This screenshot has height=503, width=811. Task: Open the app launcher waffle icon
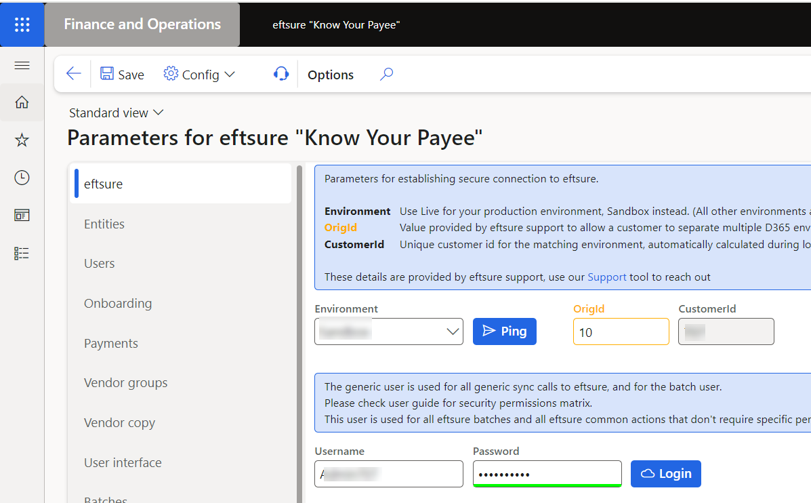point(22,24)
